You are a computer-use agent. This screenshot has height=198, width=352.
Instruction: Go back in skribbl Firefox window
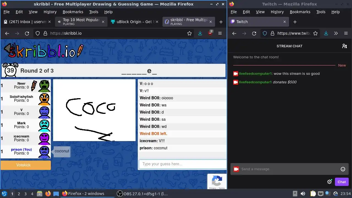tap(7, 33)
